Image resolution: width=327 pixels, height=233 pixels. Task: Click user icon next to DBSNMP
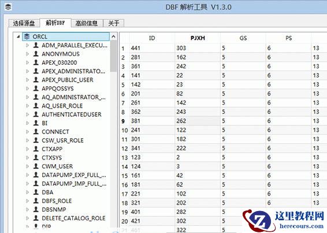tap(36, 209)
